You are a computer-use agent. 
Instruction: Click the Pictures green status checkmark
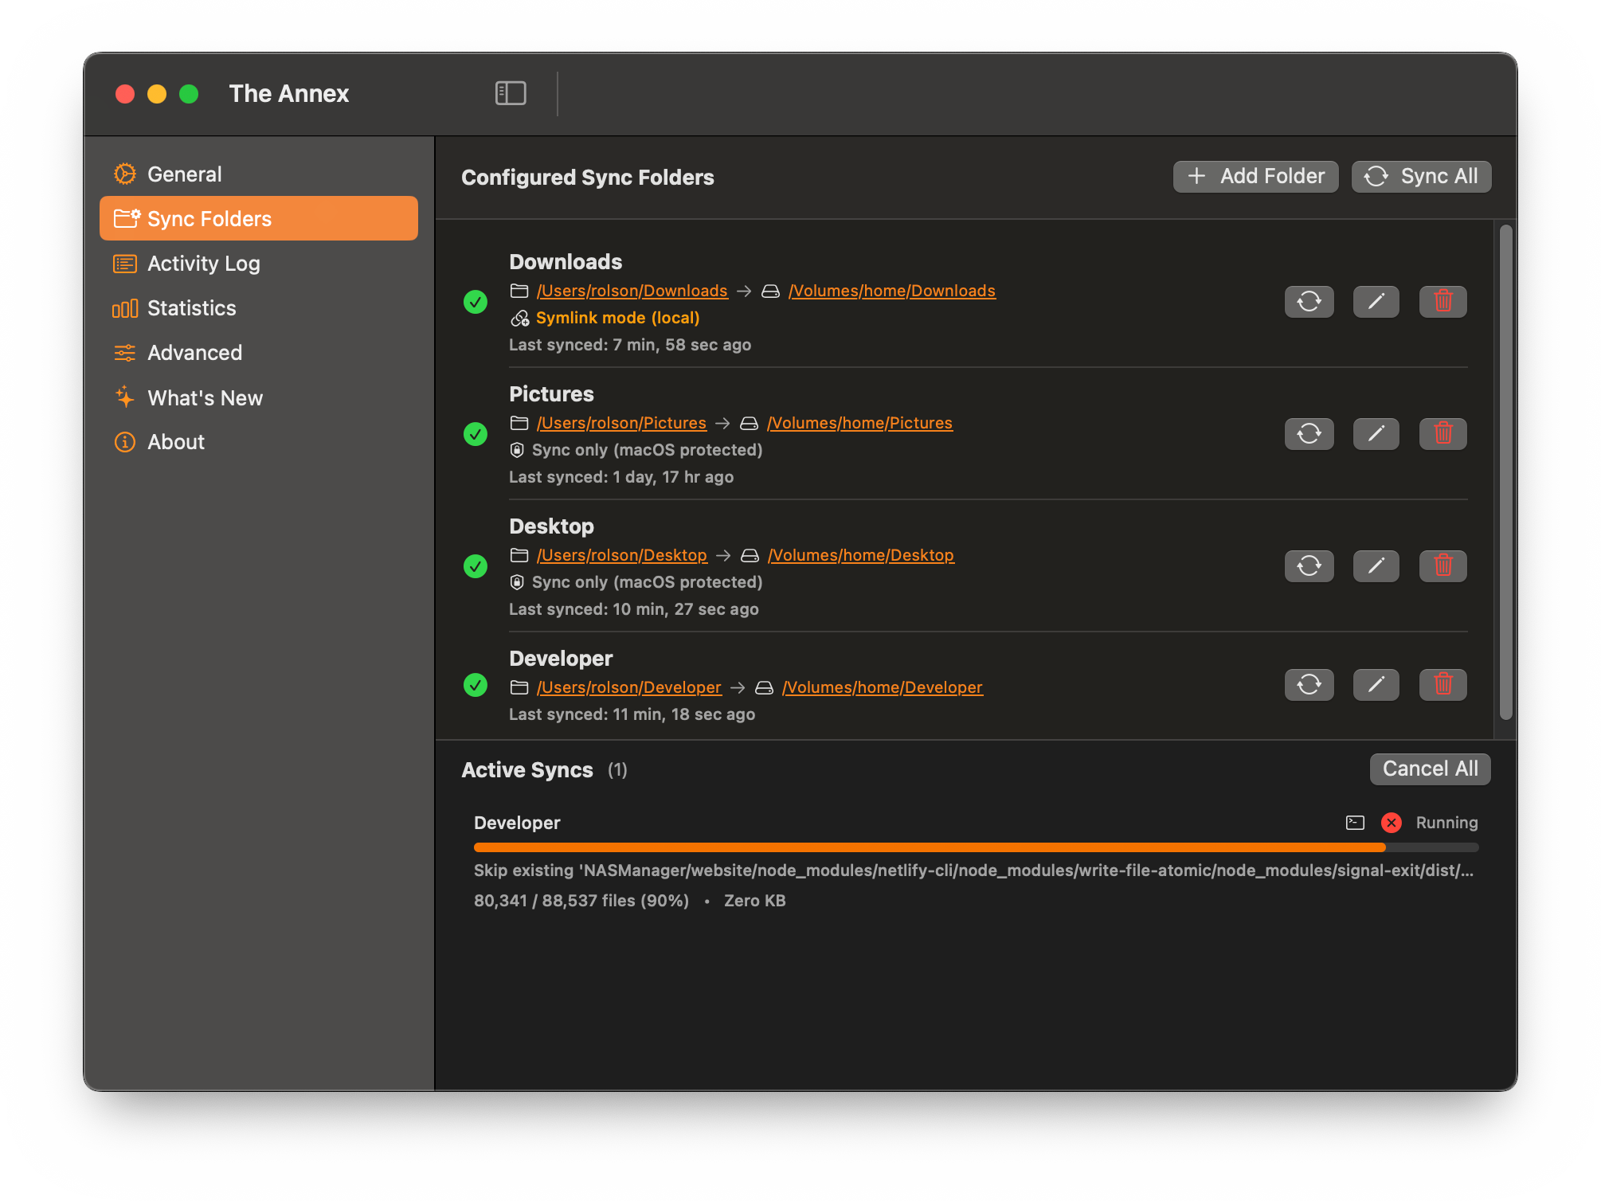click(x=476, y=434)
